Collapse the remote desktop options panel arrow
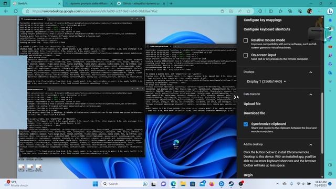336x189 pixels. click(235, 97)
